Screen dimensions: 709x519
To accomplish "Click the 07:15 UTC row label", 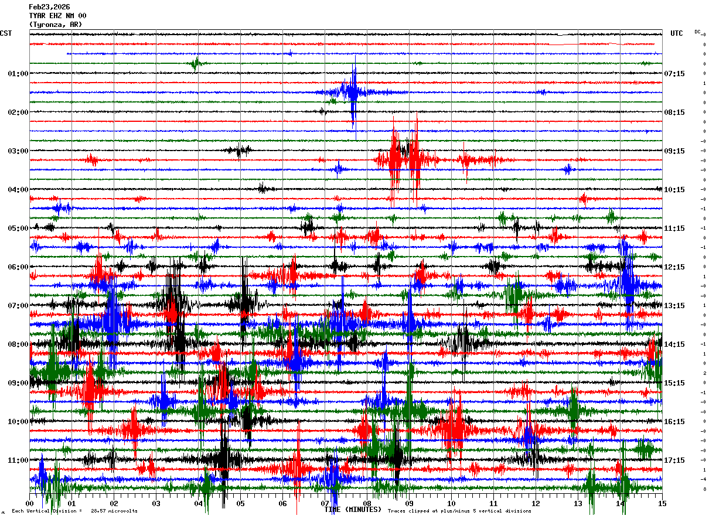I will click(674, 74).
